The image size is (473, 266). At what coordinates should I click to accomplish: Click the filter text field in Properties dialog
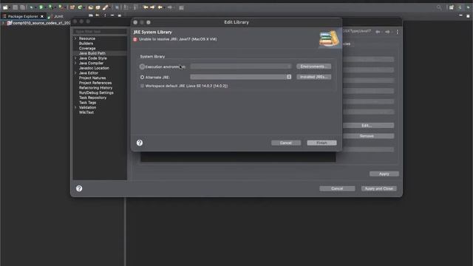100,31
